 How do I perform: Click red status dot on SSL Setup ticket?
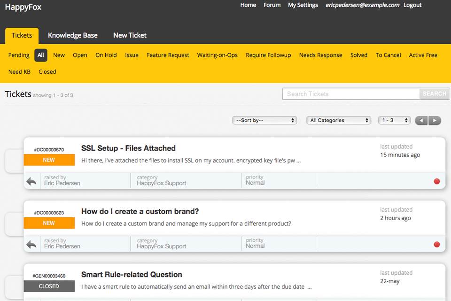pos(436,181)
